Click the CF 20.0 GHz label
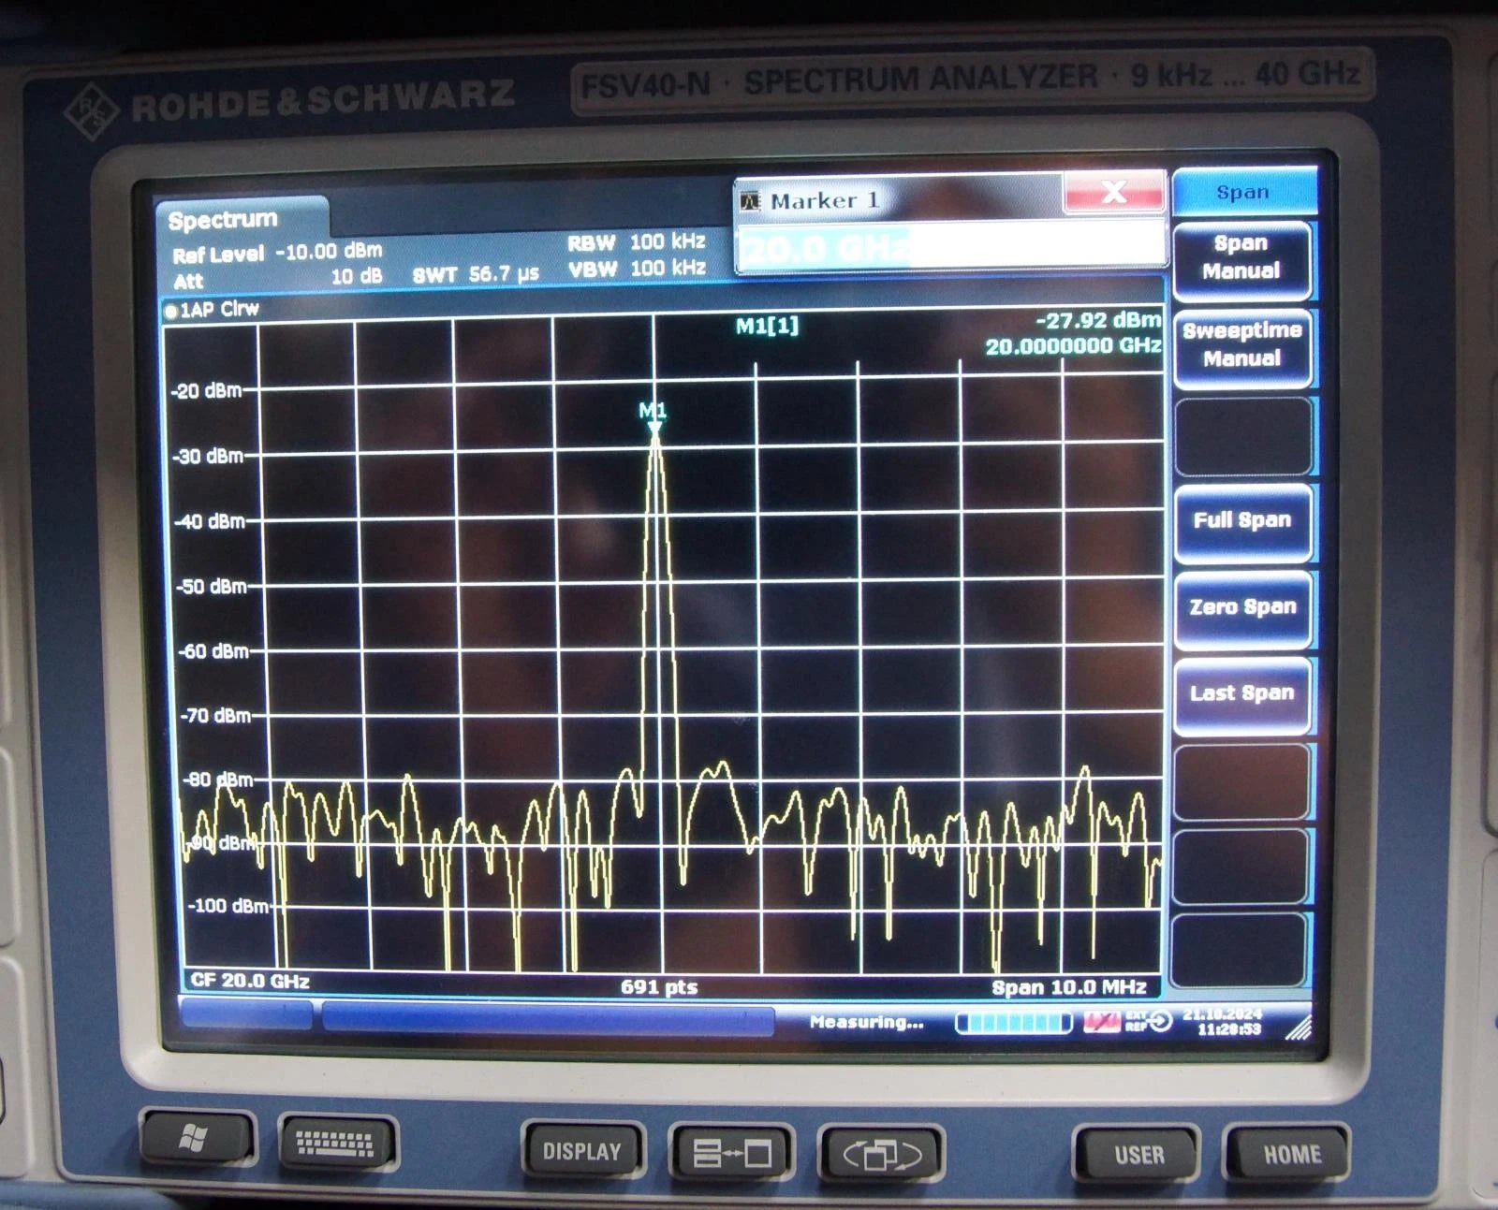1498x1210 pixels. tap(250, 981)
